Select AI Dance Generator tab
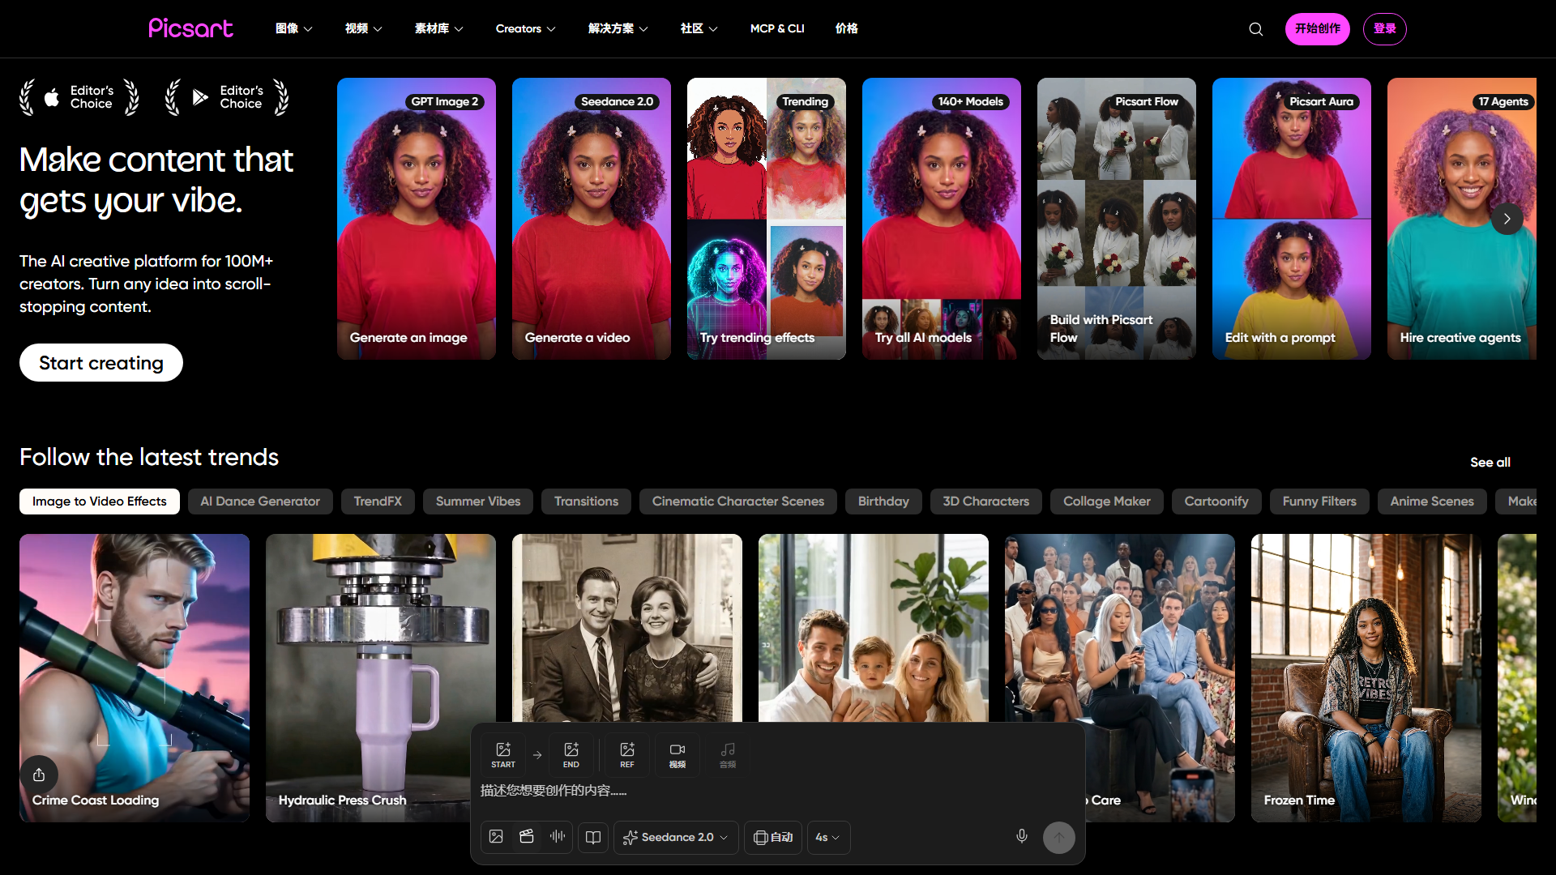The image size is (1556, 875). pos(260,502)
